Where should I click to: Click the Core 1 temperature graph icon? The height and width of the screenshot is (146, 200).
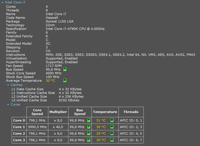112,127
